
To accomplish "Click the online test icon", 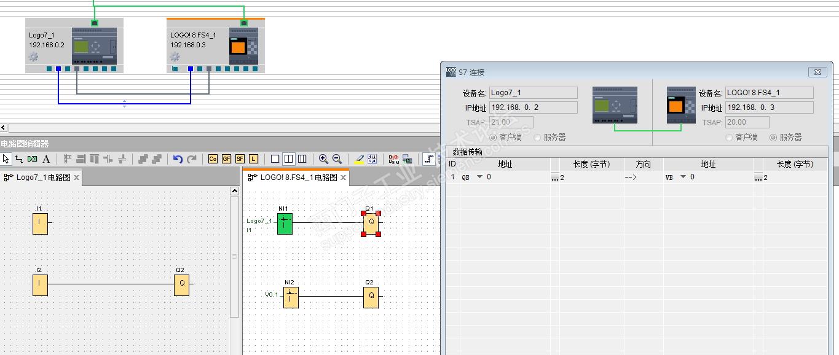I will pyautogui.click(x=407, y=159).
